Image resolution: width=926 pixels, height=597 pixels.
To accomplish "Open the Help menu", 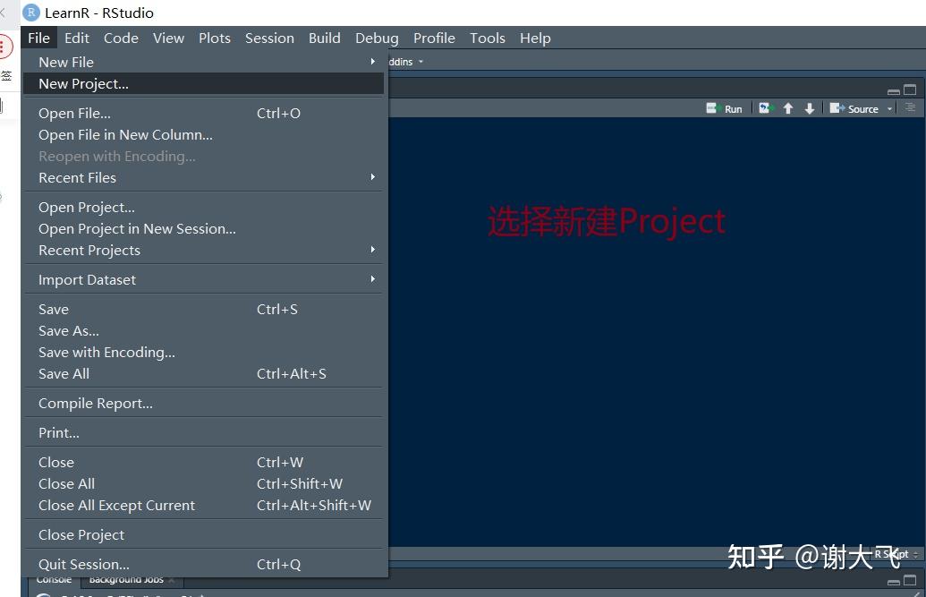I will click(535, 38).
